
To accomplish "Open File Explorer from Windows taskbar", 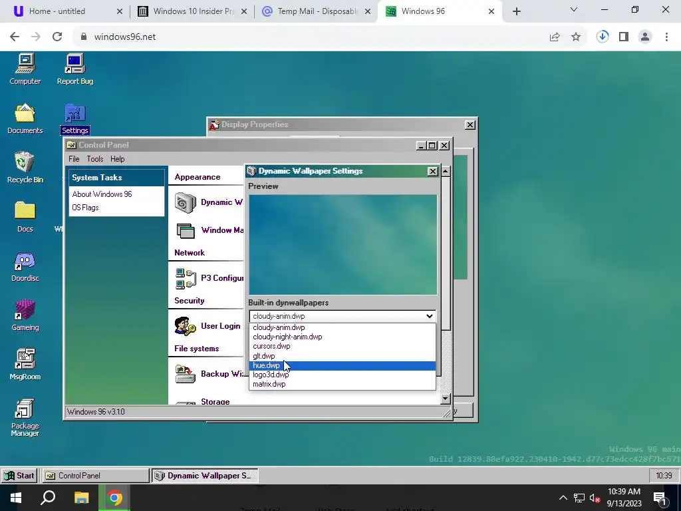I will pos(81,498).
